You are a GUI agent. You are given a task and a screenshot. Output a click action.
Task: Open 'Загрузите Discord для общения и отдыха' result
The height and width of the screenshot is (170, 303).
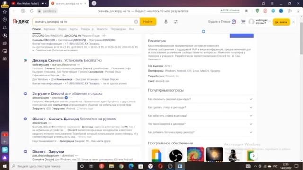(x=67, y=93)
